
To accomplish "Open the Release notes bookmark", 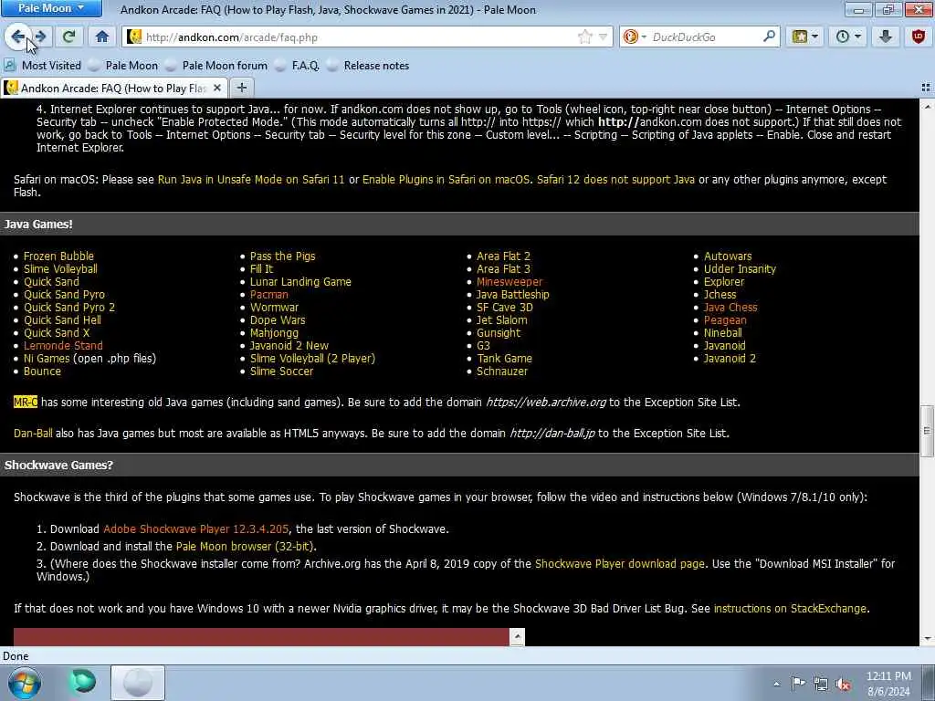I will (369, 66).
